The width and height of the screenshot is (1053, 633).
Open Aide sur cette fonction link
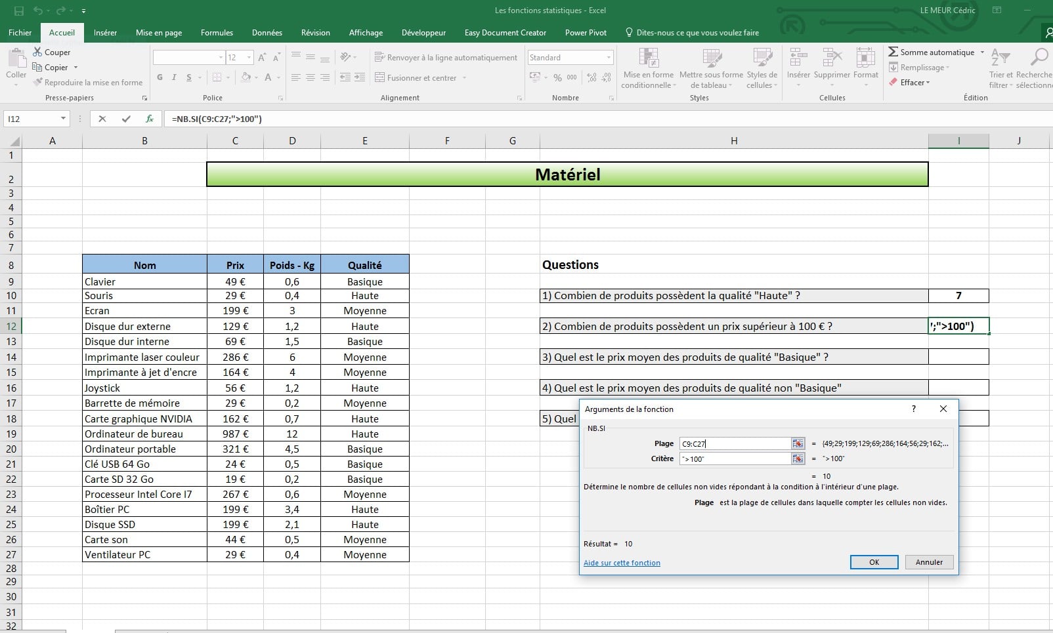coord(621,563)
